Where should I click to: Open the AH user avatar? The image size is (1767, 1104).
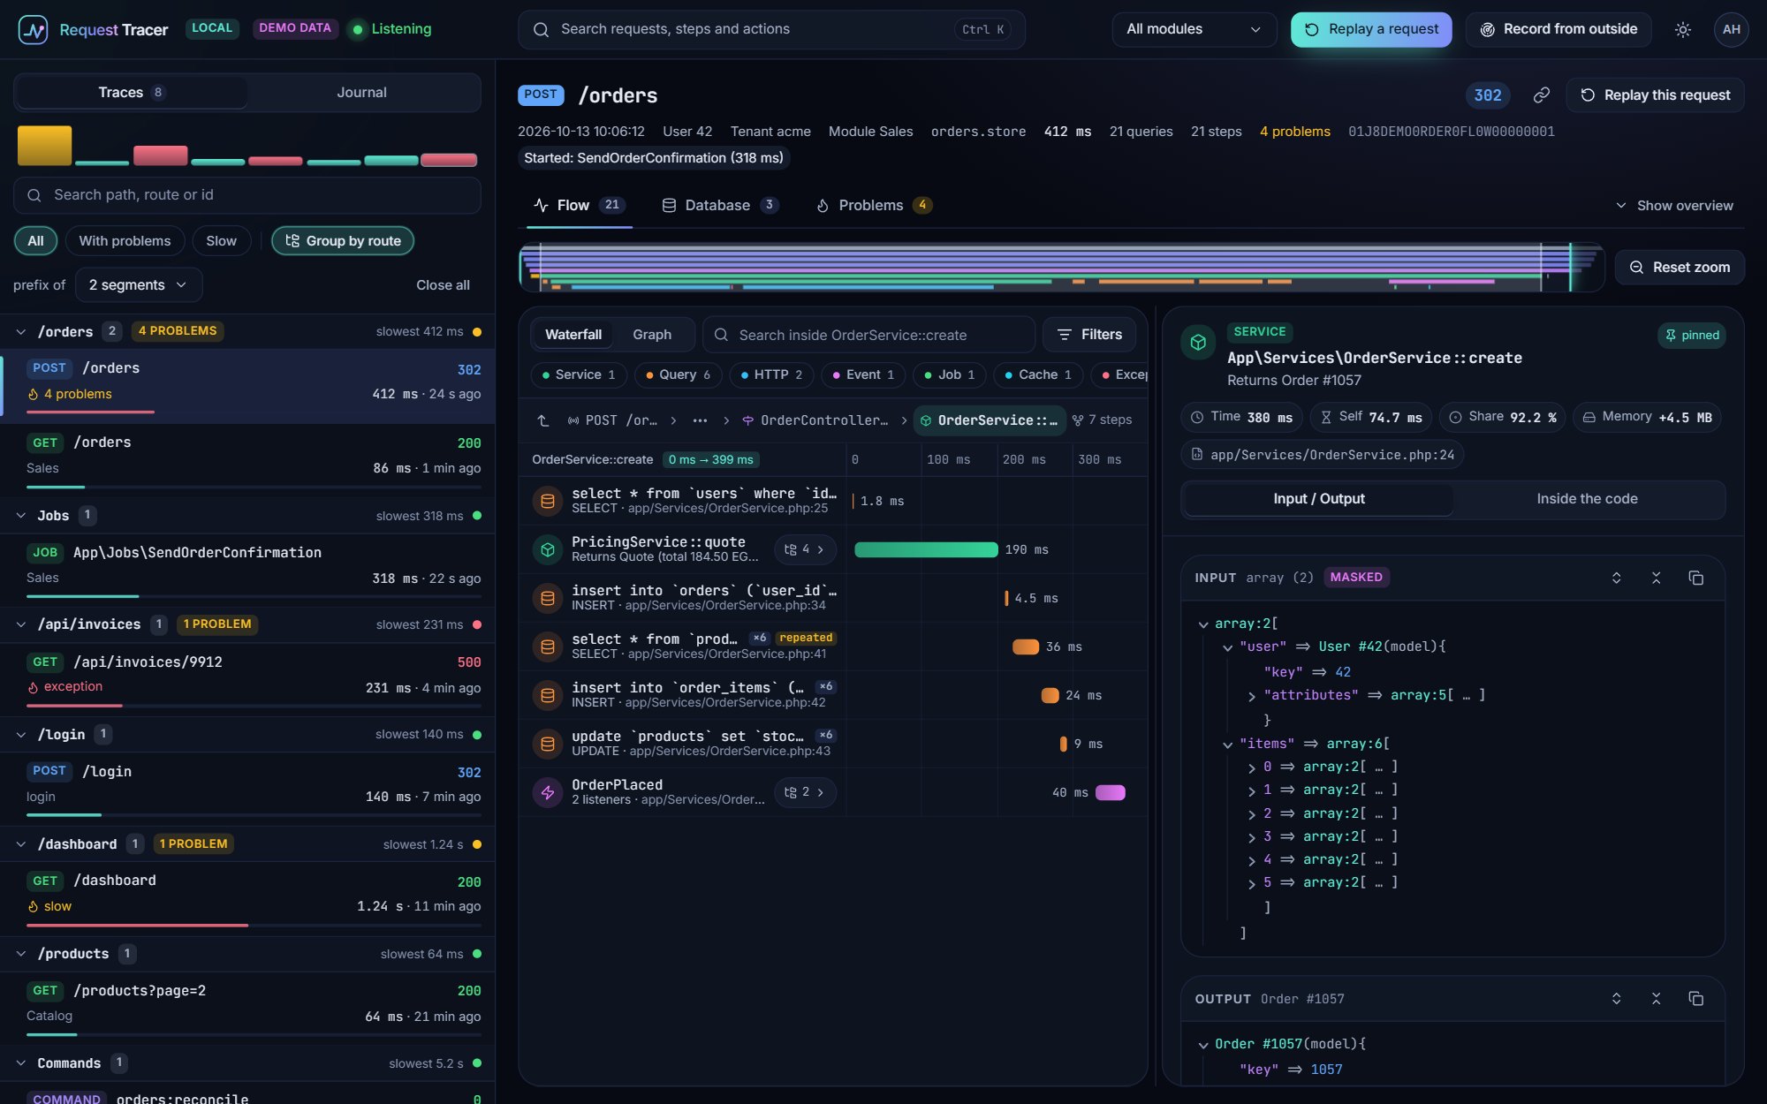(x=1731, y=29)
